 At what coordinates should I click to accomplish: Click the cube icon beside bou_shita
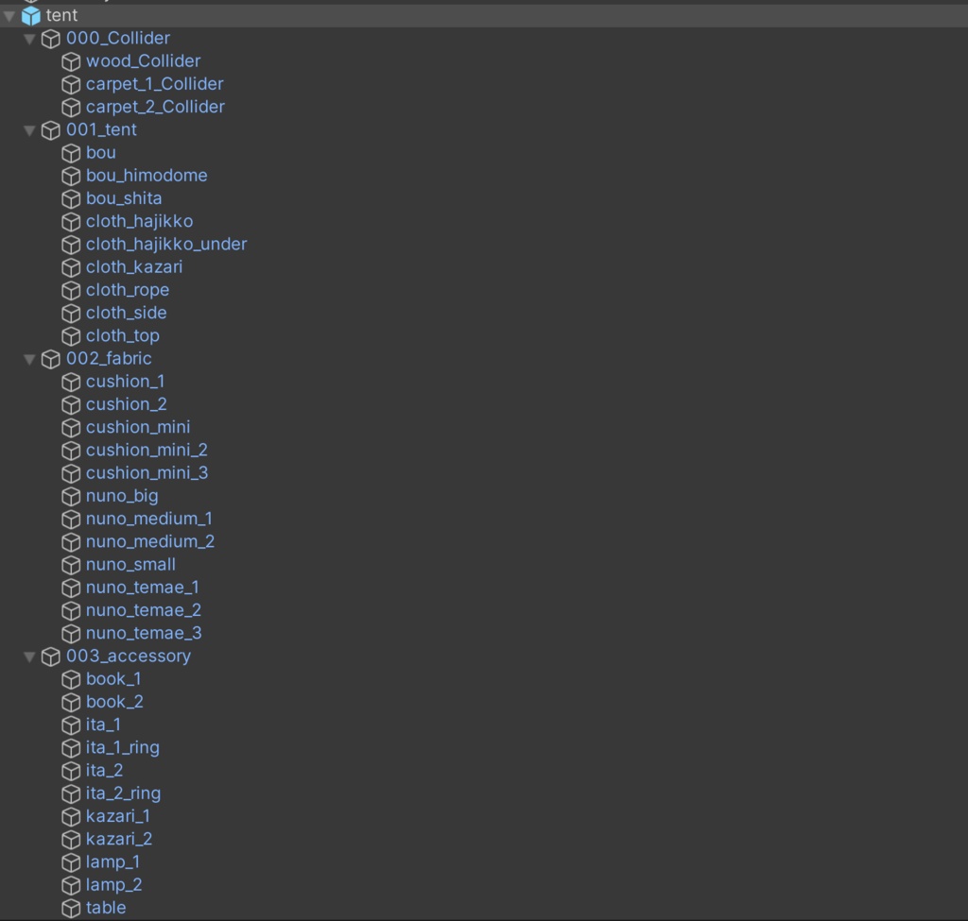[71, 198]
